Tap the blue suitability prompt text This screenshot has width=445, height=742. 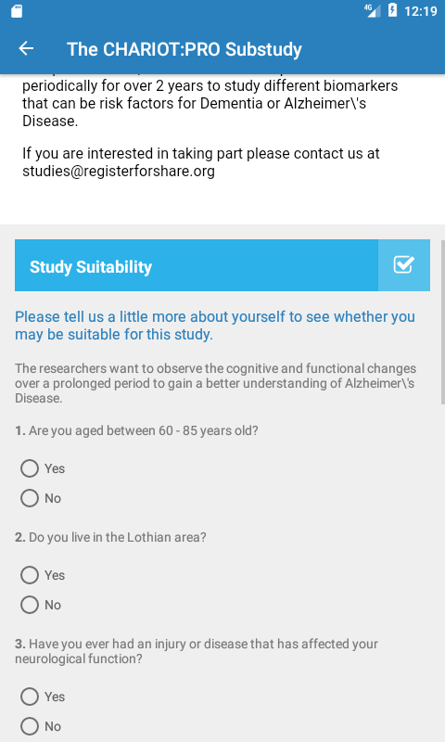point(215,326)
